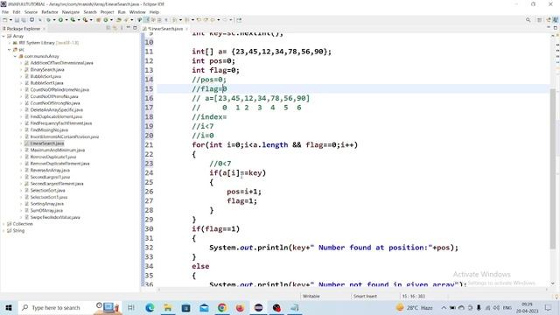Click the Windows Start button

tap(9, 307)
